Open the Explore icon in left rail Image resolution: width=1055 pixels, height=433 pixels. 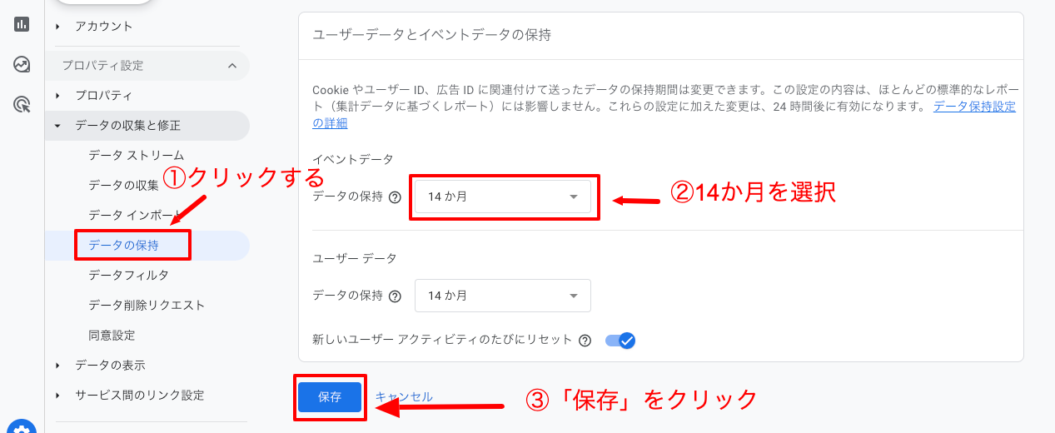(22, 64)
